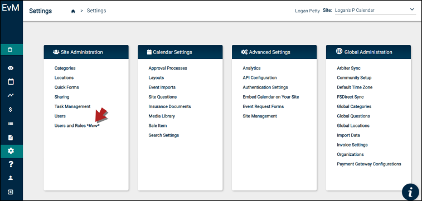Open Authentication Settings
This screenshot has width=422, height=201.
265,87
